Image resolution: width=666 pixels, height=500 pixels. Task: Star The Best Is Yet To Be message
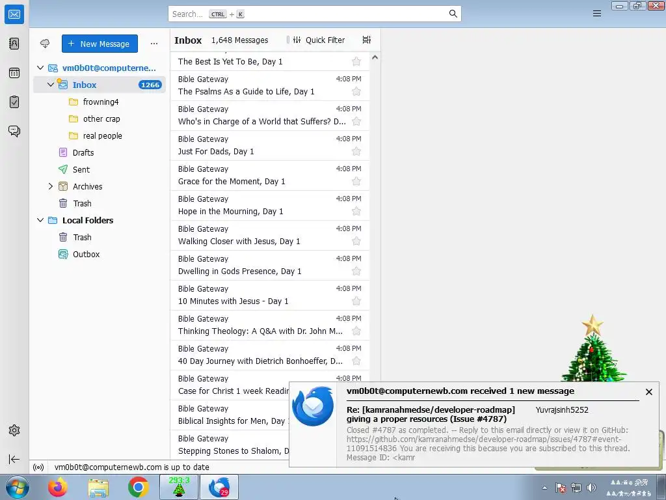356,62
